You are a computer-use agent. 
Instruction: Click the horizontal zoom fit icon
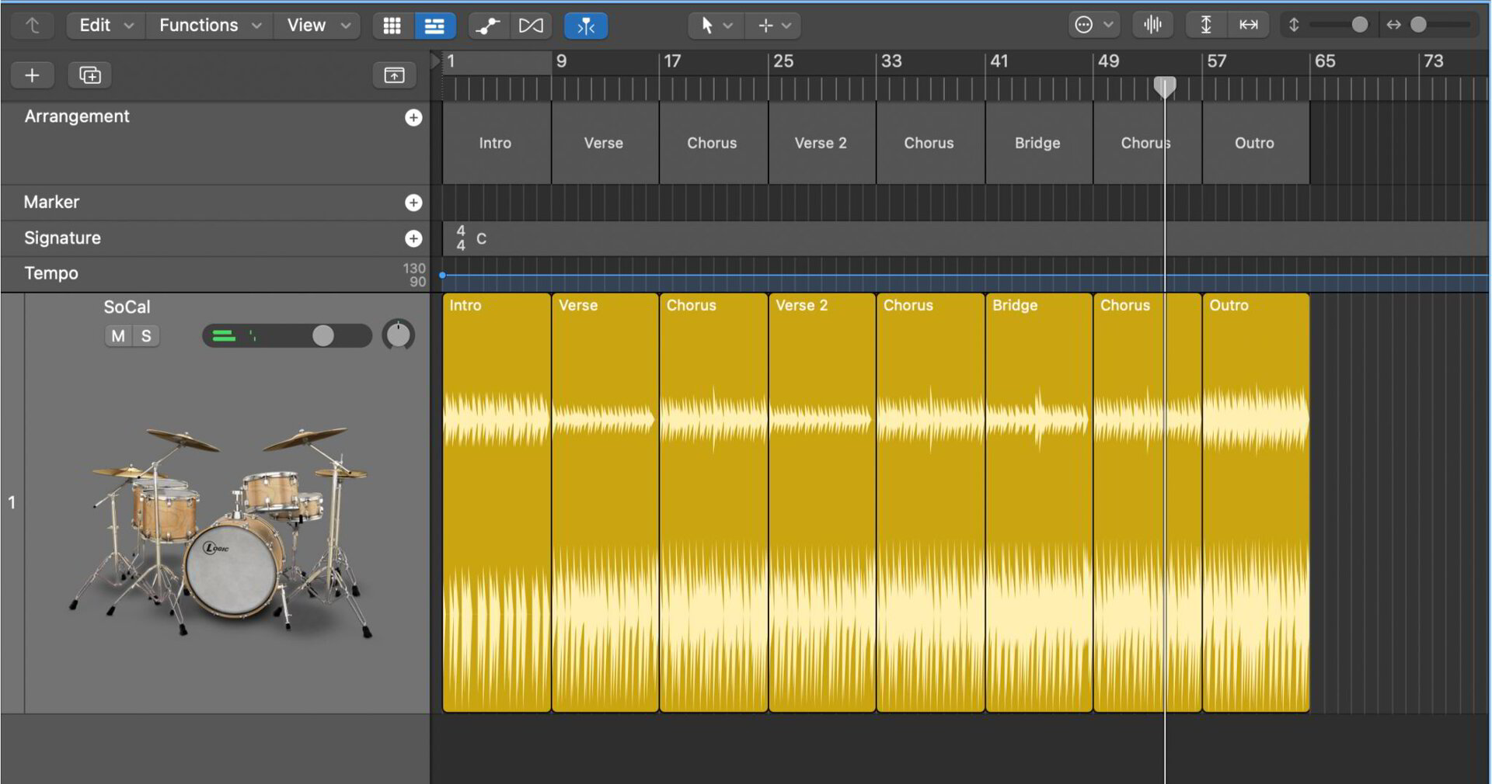(x=1249, y=24)
